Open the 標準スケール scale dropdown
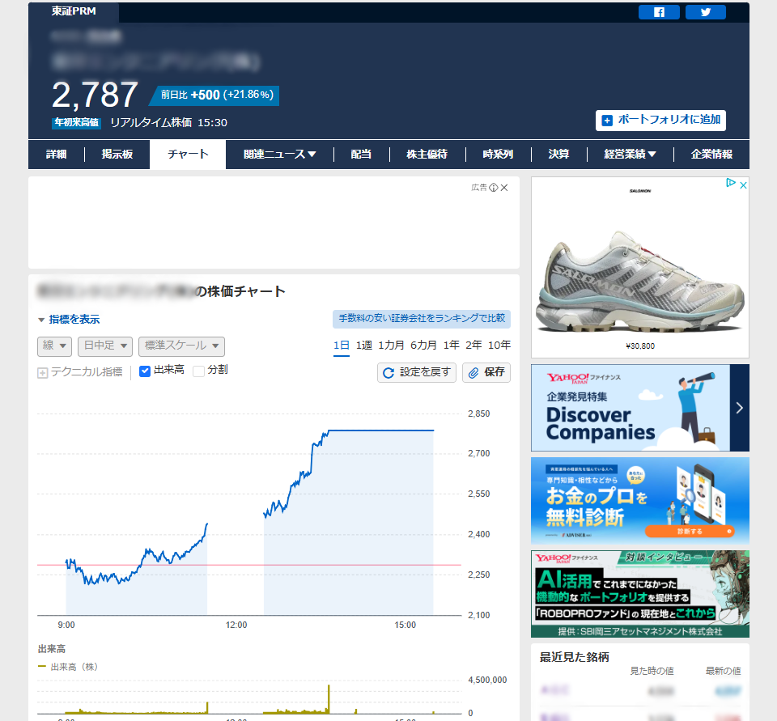Image resolution: width=777 pixels, height=721 pixels. coord(181,346)
